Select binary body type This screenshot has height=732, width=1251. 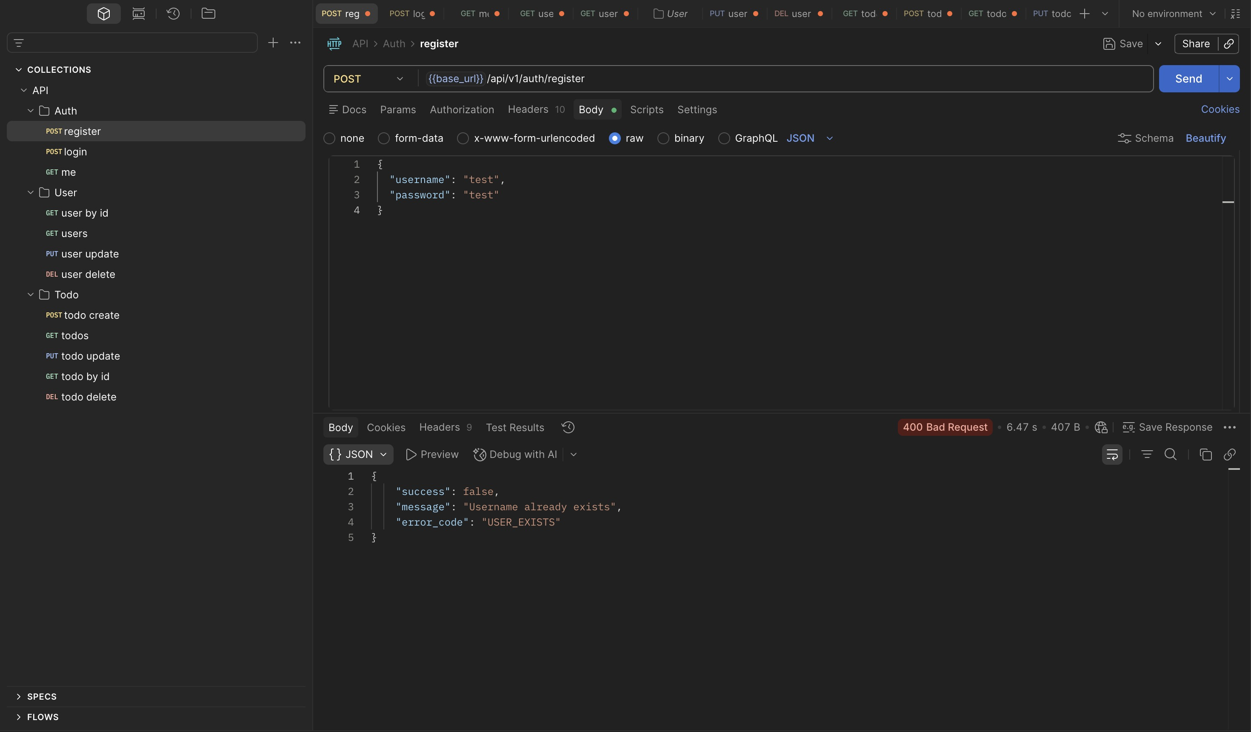[x=663, y=138]
